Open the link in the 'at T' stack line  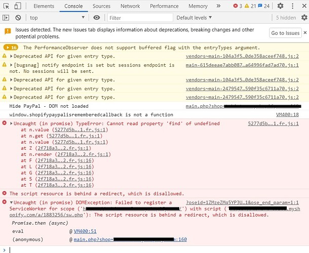coord(65,185)
